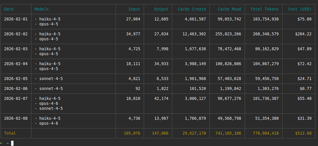Click opus-4-6 in the 2026-02-08 row
This screenshot has width=318, height=146.
coord(49,124)
